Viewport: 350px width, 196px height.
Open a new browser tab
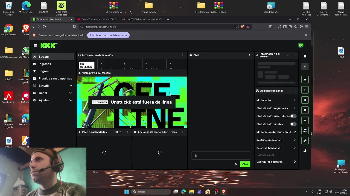(x=168, y=19)
